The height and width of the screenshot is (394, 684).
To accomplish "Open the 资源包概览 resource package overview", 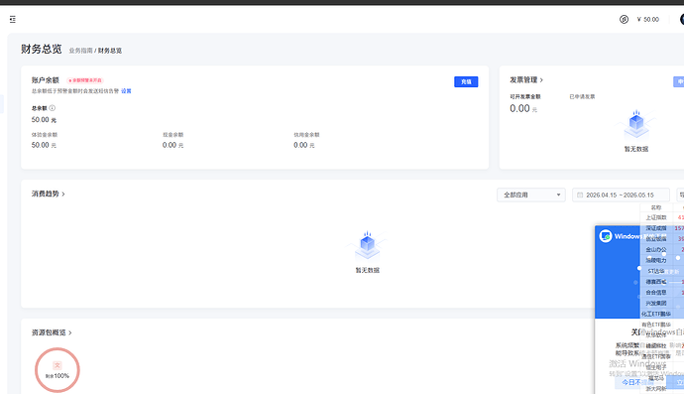I will [x=52, y=332].
